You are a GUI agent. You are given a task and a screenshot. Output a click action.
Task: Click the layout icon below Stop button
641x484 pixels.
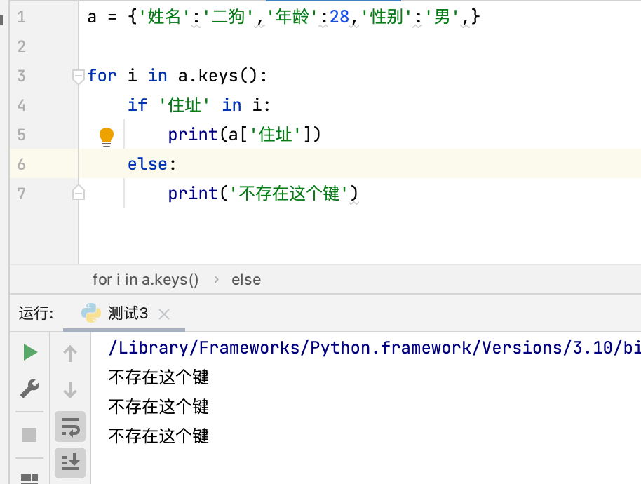pyautogui.click(x=29, y=478)
